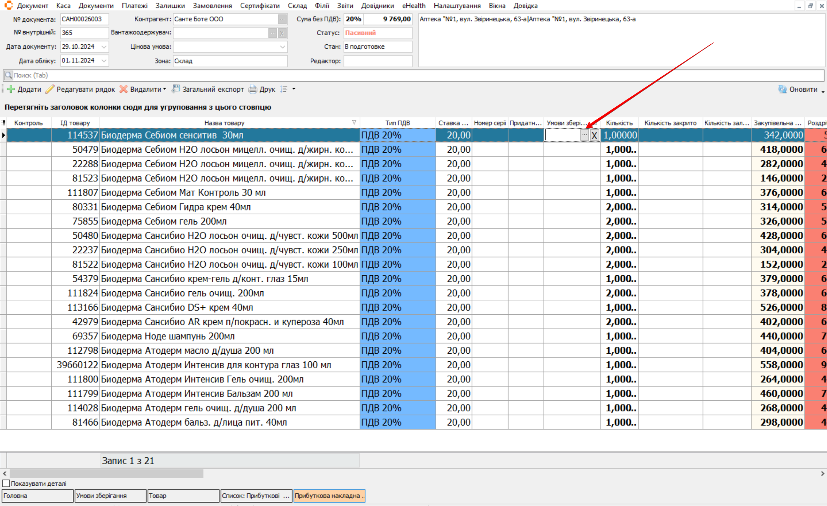Click the Загальний експорт disk icon
This screenshot has width=827, height=506.
(x=176, y=89)
